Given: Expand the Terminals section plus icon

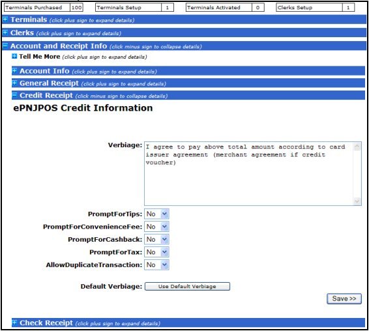Looking at the screenshot, I should [5, 20].
